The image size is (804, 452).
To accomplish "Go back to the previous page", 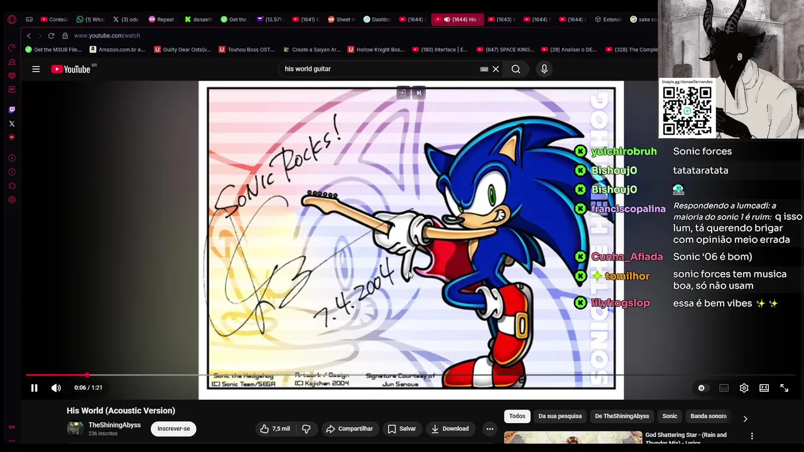I will point(28,36).
